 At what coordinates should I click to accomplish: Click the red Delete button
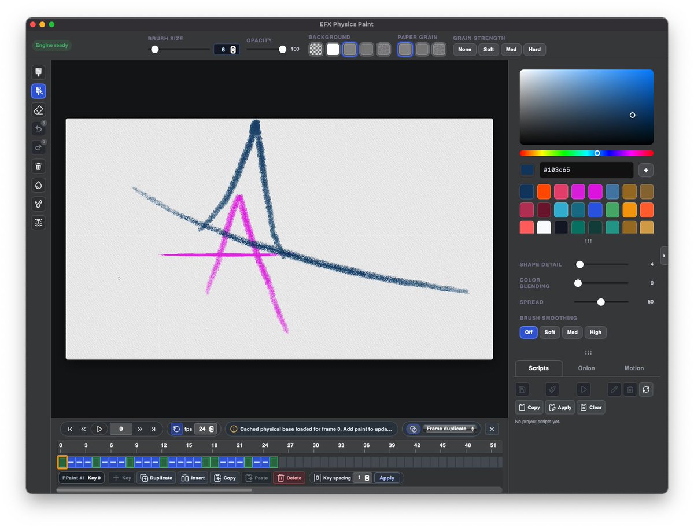click(x=289, y=478)
